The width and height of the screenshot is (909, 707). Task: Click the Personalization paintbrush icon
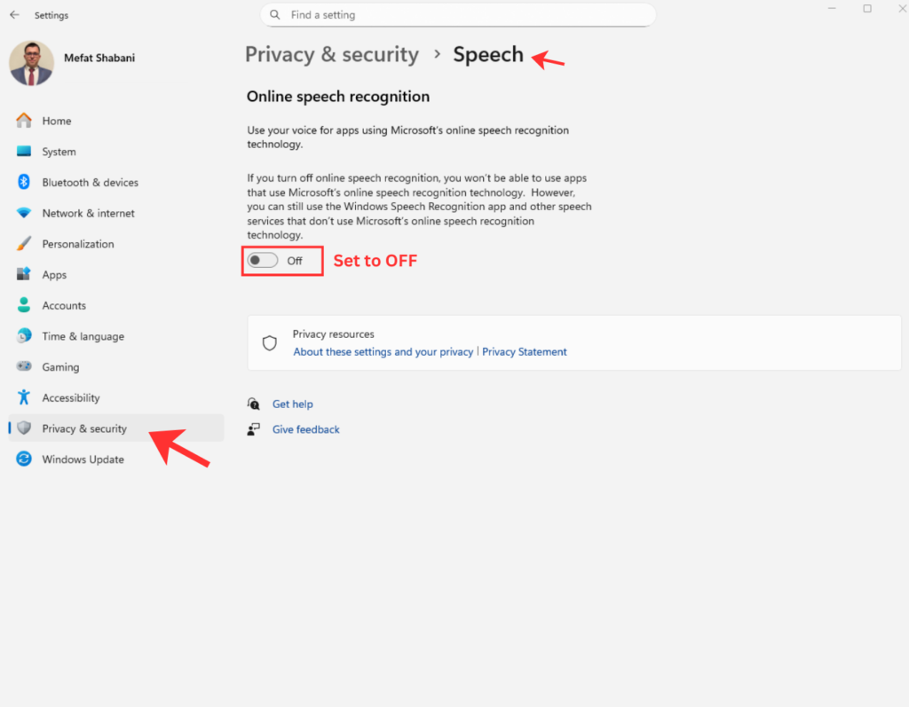[24, 244]
